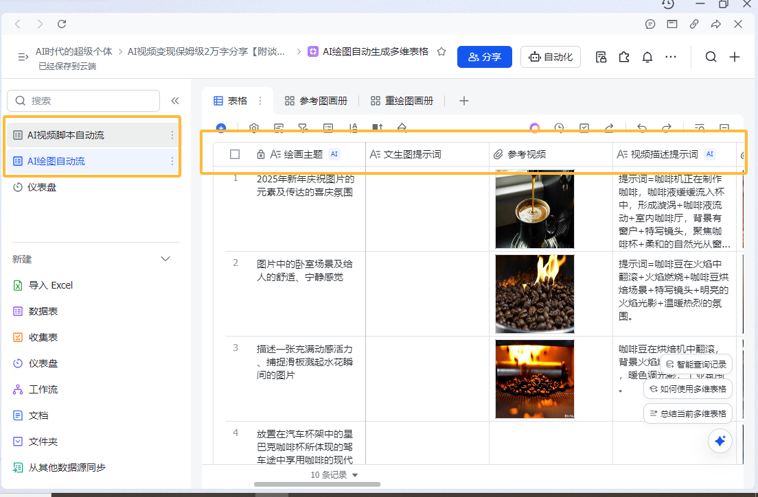
Task: Click the magnifier search icon in header
Action: [711, 57]
